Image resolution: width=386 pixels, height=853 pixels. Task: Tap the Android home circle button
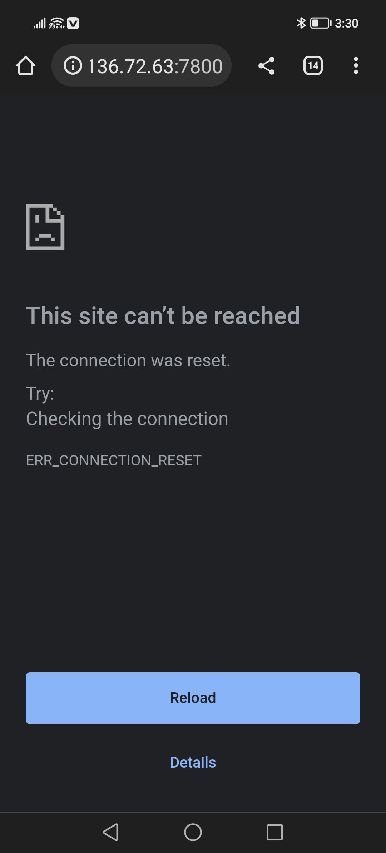tap(193, 832)
